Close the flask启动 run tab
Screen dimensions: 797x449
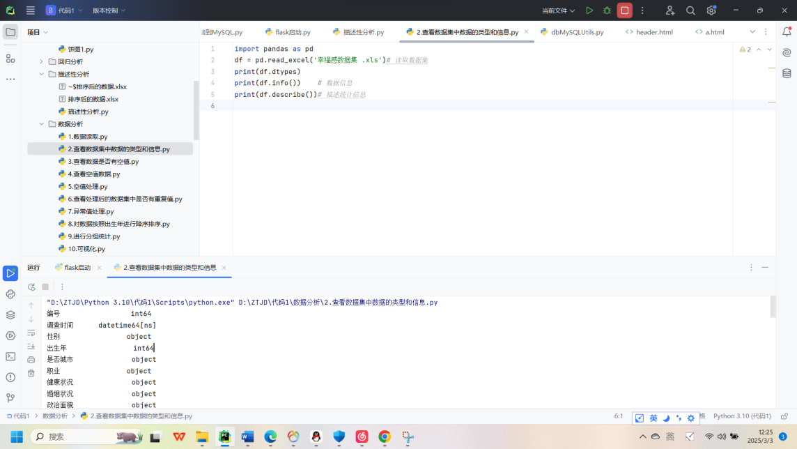point(99,268)
